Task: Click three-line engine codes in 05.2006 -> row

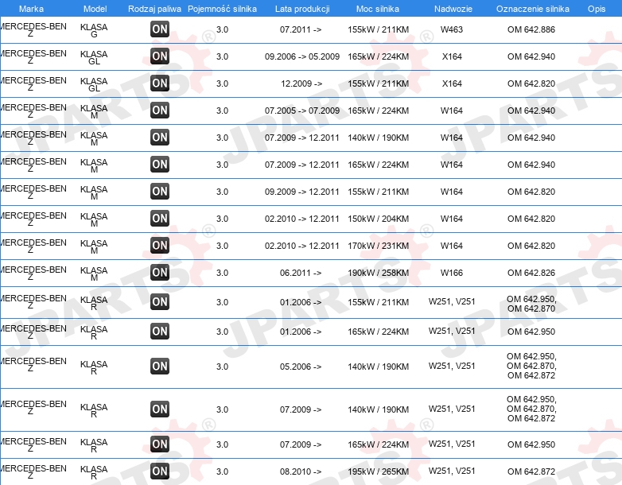Action: coord(531,366)
